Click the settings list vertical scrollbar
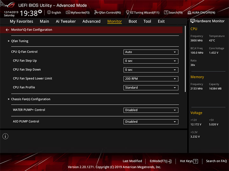Viewport: 229px width, 171px height. (x=185, y=59)
